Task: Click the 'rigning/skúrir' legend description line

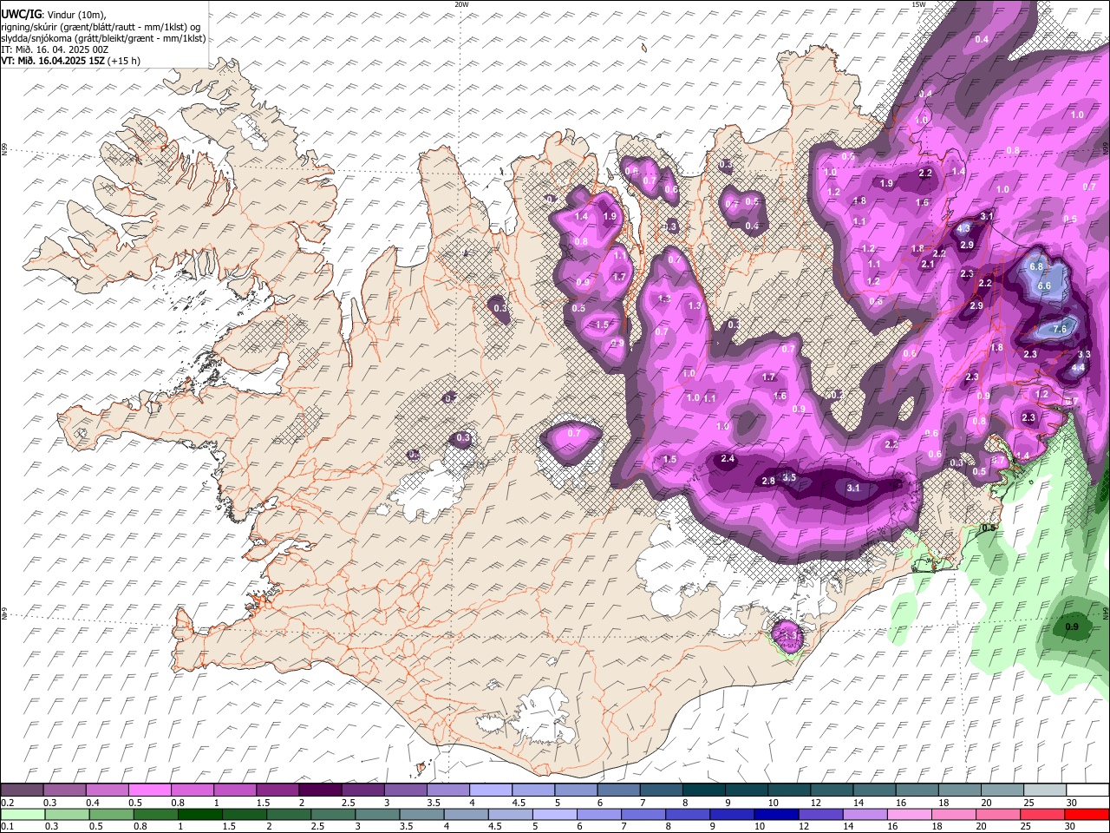Action: click(x=101, y=26)
